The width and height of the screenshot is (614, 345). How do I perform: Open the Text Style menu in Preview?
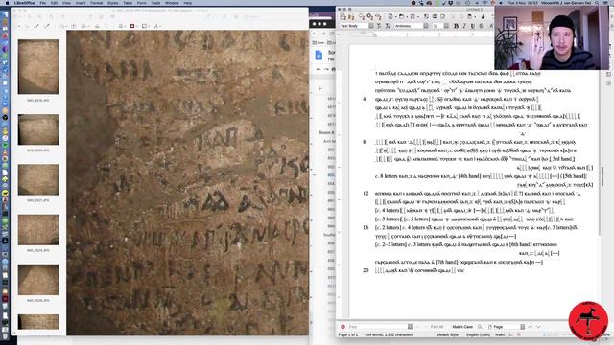156,26
